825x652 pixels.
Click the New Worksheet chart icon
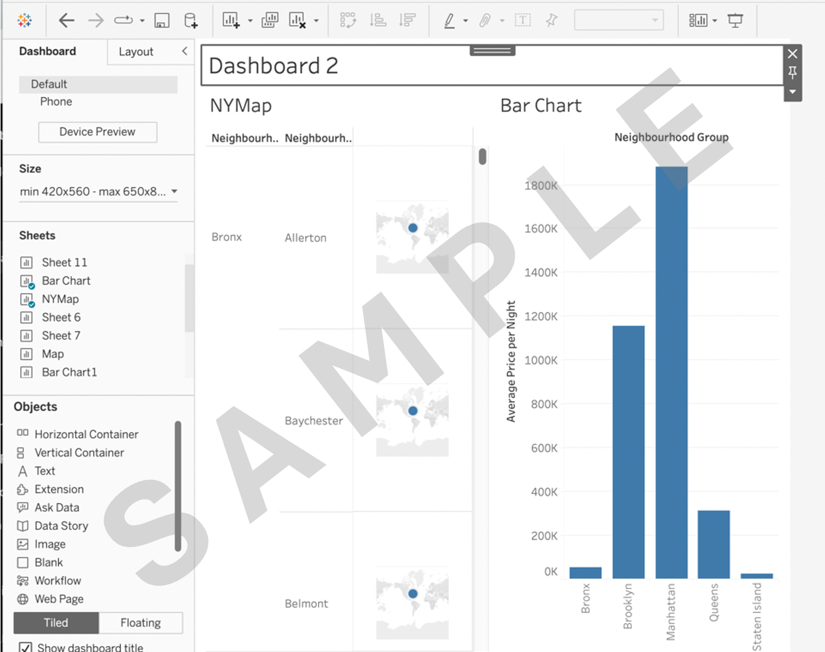click(231, 21)
